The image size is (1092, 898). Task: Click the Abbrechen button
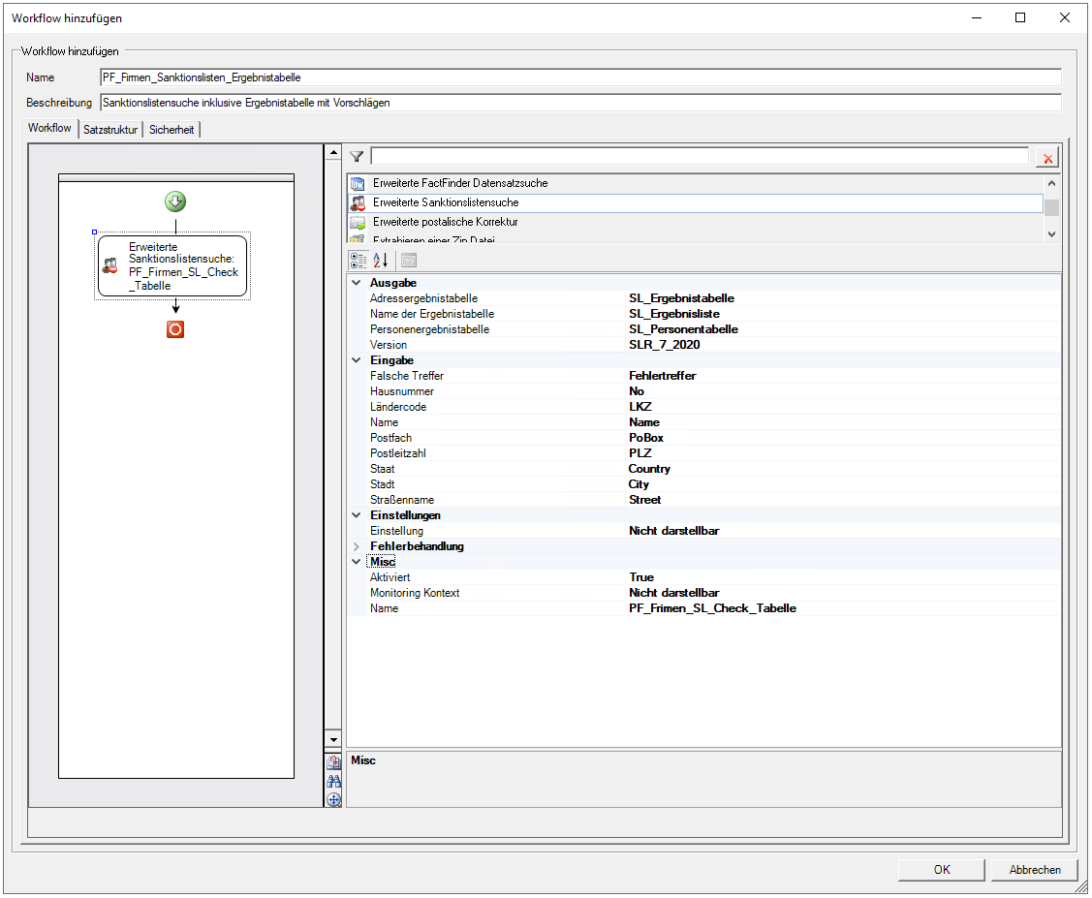[x=1035, y=870]
